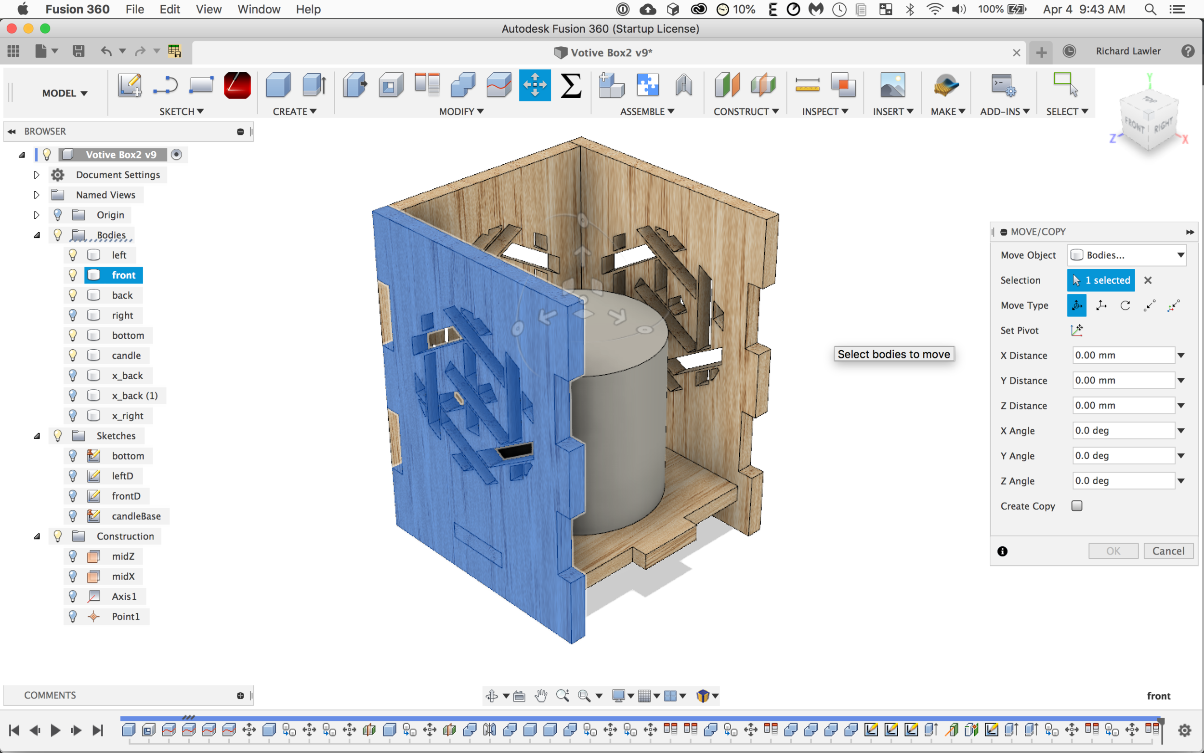This screenshot has width=1204, height=753.
Task: Toggle visibility of the left body
Action: coord(73,255)
